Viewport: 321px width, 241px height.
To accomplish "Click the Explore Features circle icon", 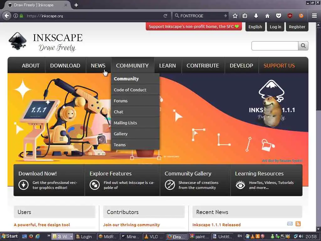I will tap(95, 185).
